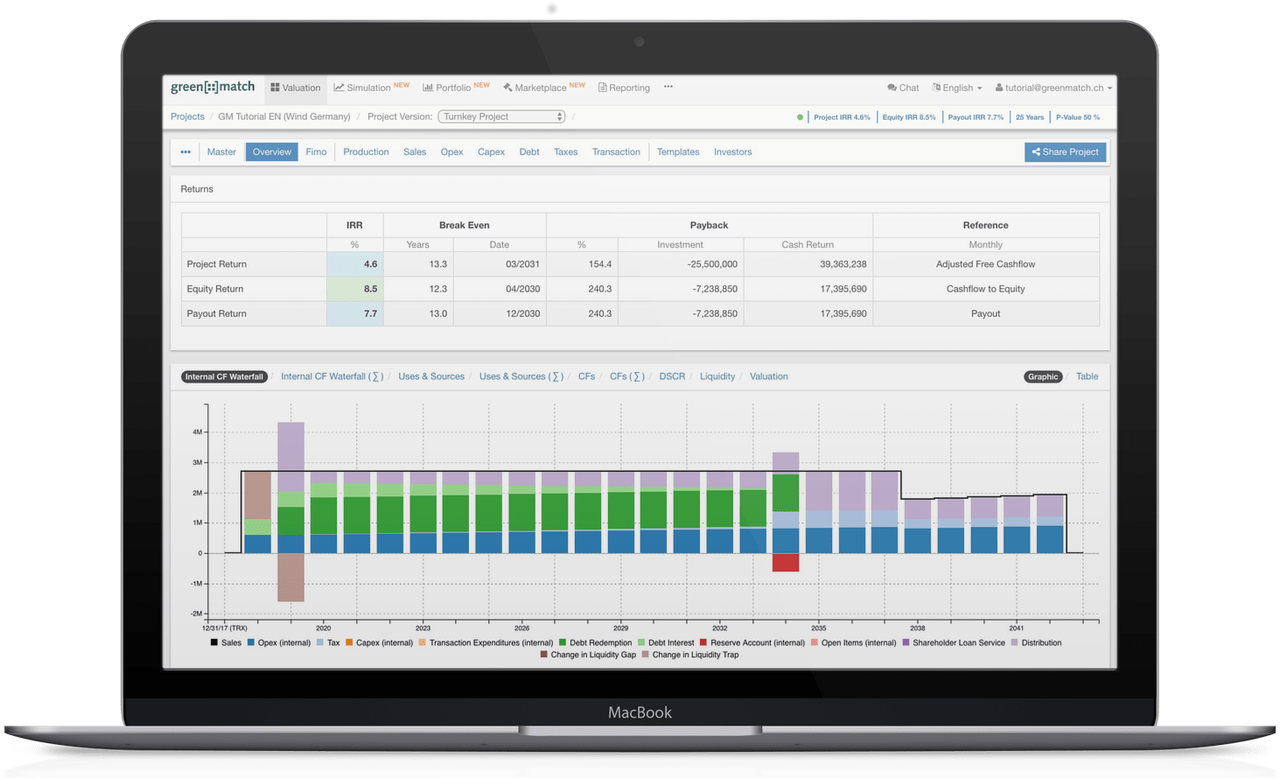Viewport: 1280px width, 779px height.
Task: Open the tutorial@greenmatch.ch account menu
Action: pos(1053,88)
